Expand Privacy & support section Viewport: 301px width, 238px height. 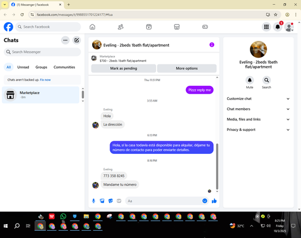tap(258, 130)
